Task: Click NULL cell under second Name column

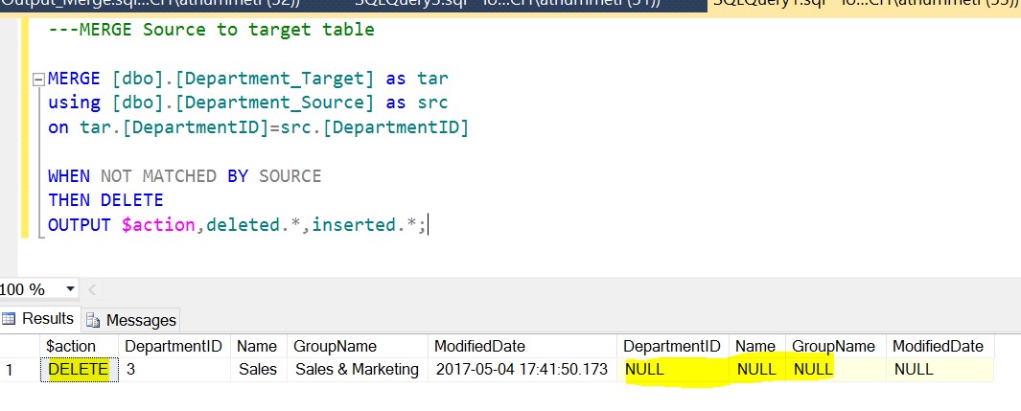Action: pyautogui.click(x=757, y=370)
